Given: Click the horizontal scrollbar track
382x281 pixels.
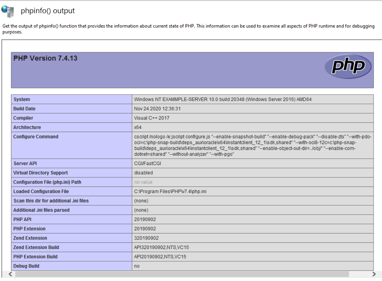Looking at the screenshot, I should pyautogui.click(x=191, y=275).
